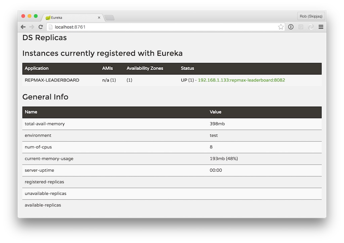
Task: Click the AMIs column header
Action: (x=107, y=68)
